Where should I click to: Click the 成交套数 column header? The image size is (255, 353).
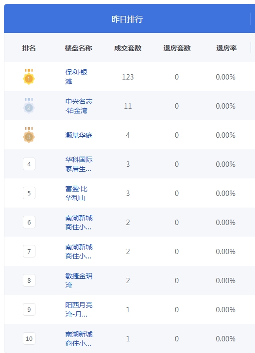(x=128, y=48)
